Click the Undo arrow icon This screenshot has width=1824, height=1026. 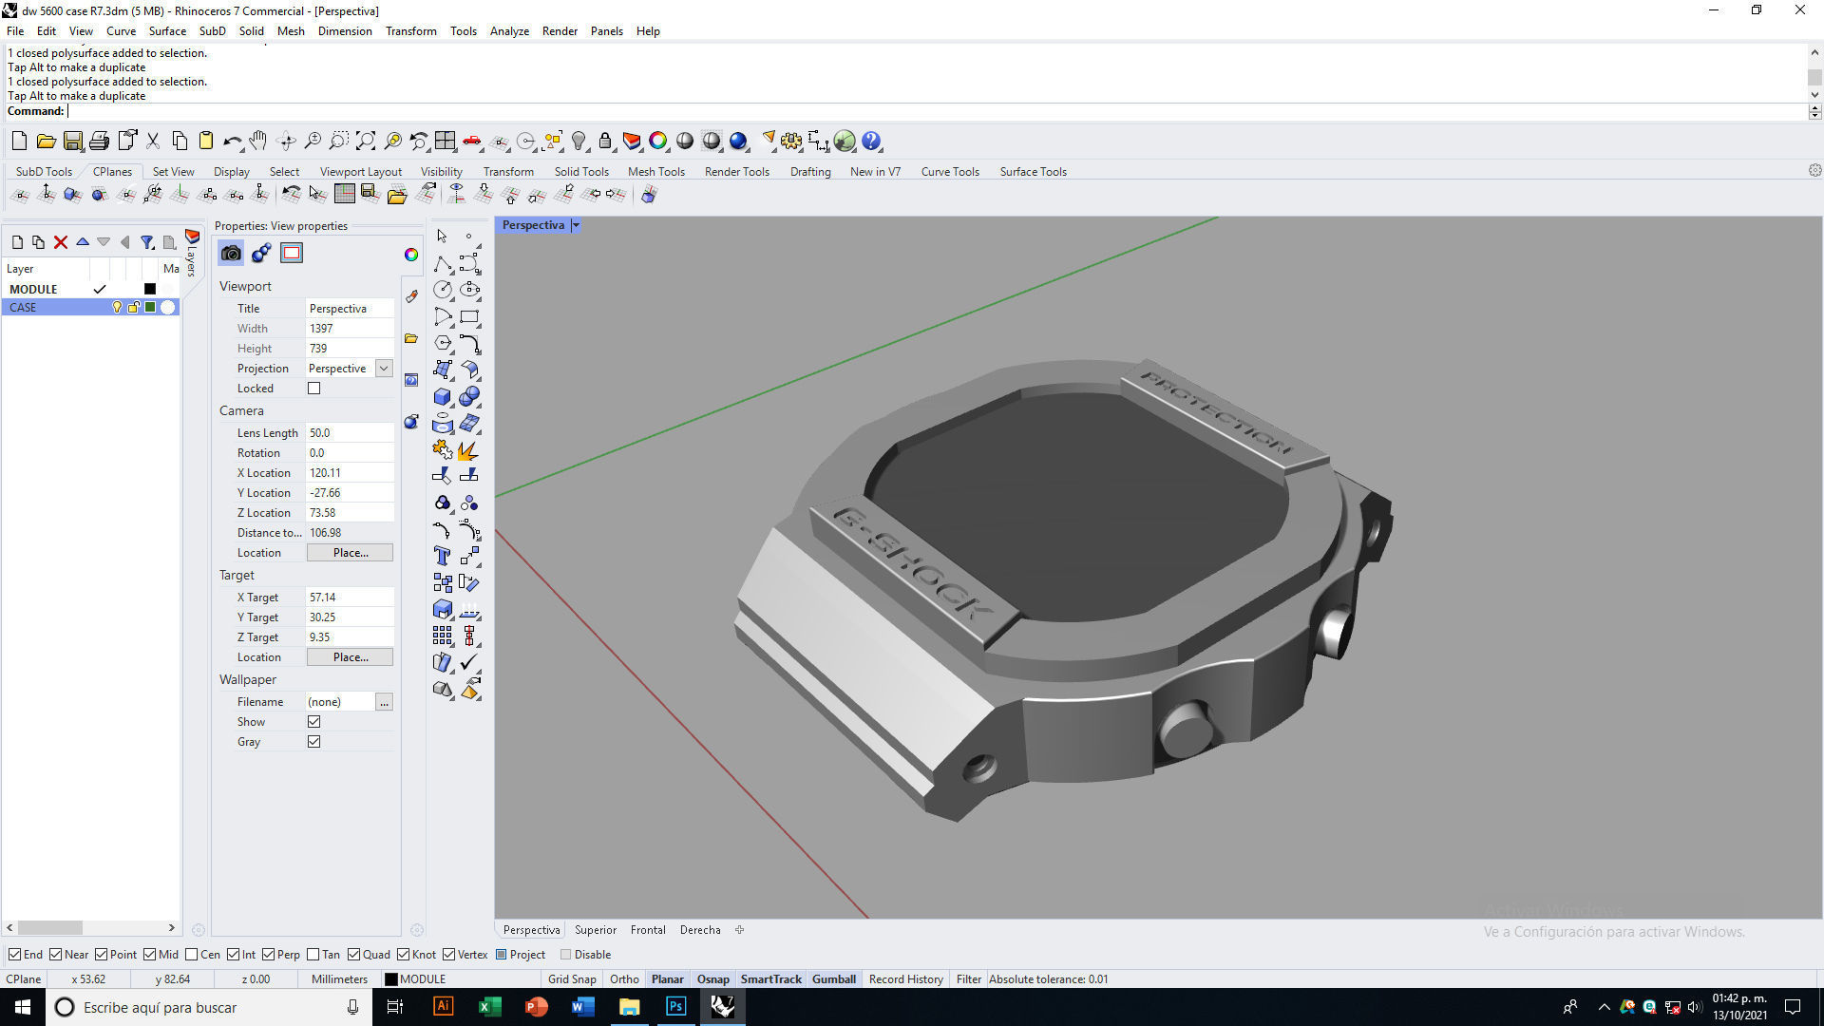(232, 142)
